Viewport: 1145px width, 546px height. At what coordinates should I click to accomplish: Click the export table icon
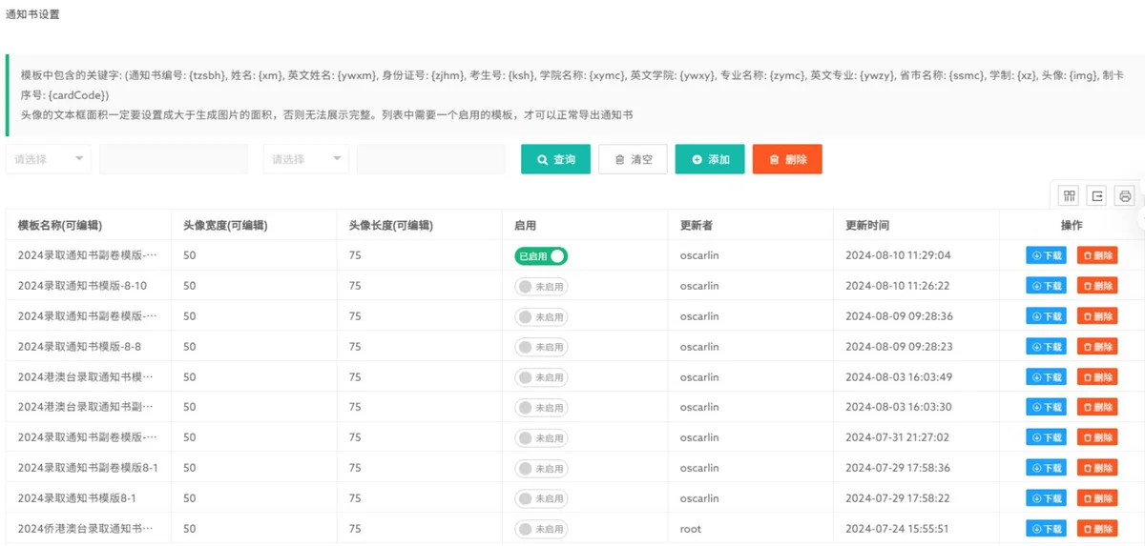[x=1097, y=195]
